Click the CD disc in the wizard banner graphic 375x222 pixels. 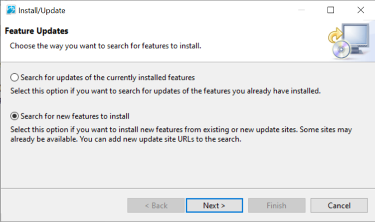click(x=341, y=50)
